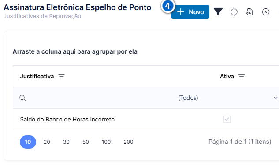This screenshot has width=279, height=168.
Task: Open the funnel filter icon
Action: click(x=218, y=12)
